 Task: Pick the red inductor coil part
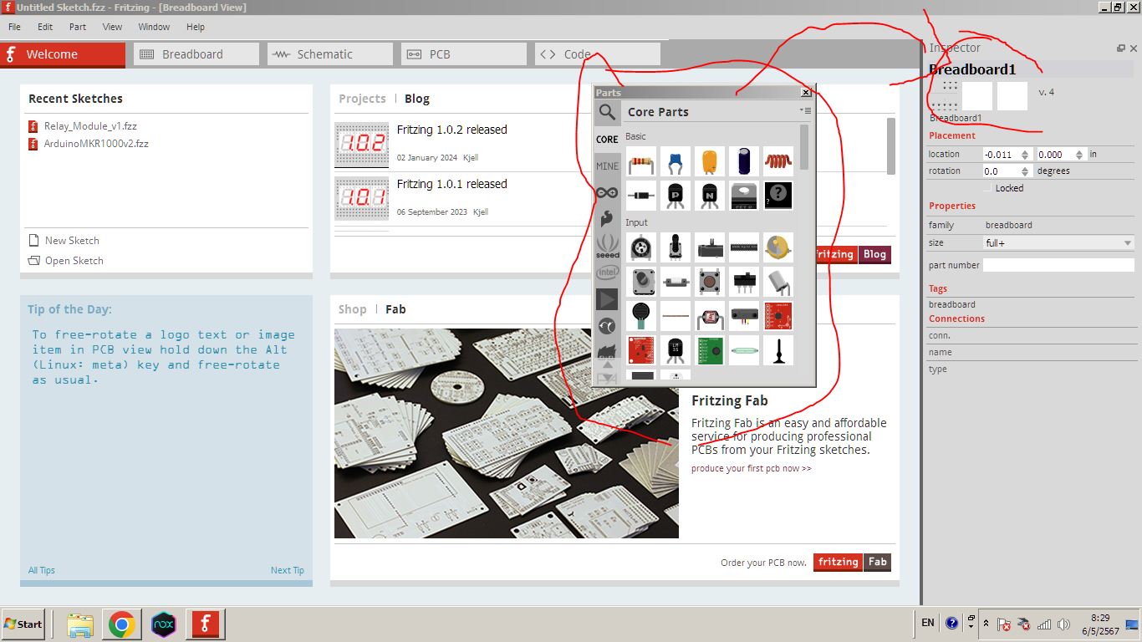[x=778, y=160]
